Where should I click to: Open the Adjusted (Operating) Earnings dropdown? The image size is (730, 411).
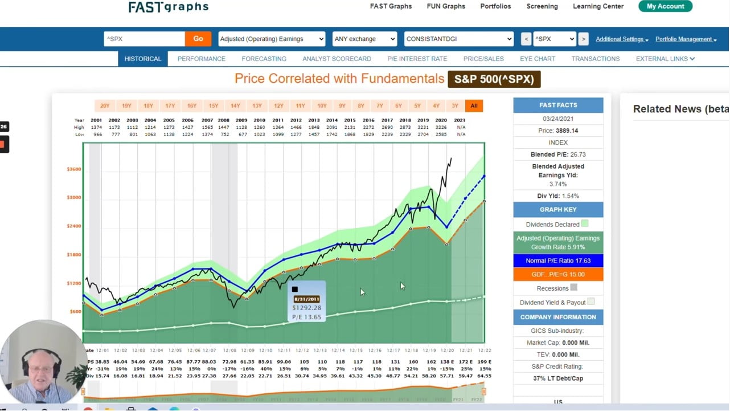(x=272, y=39)
